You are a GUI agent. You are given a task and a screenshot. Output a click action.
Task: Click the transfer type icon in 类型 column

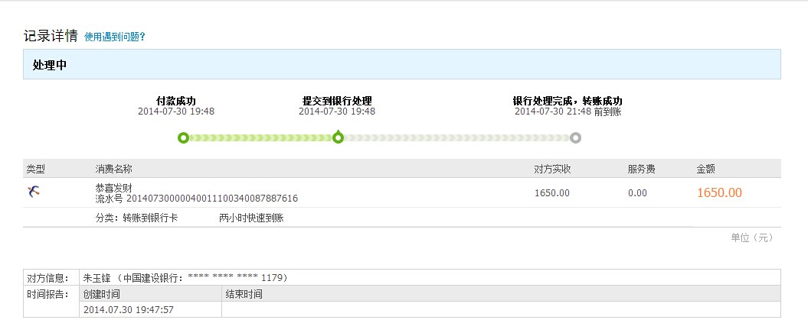coord(33,192)
